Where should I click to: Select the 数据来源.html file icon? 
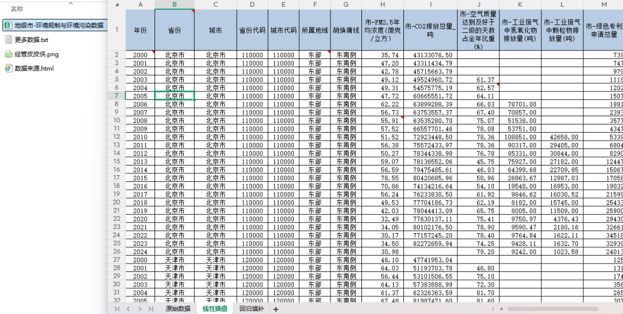(x=8, y=68)
